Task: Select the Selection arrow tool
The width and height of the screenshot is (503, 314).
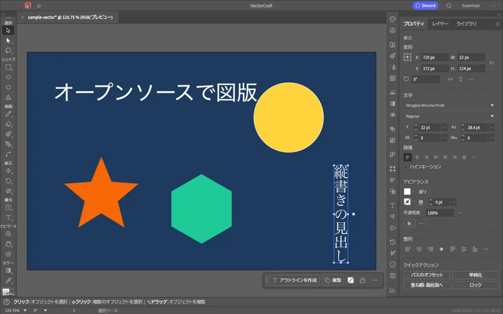Action: click(8, 30)
